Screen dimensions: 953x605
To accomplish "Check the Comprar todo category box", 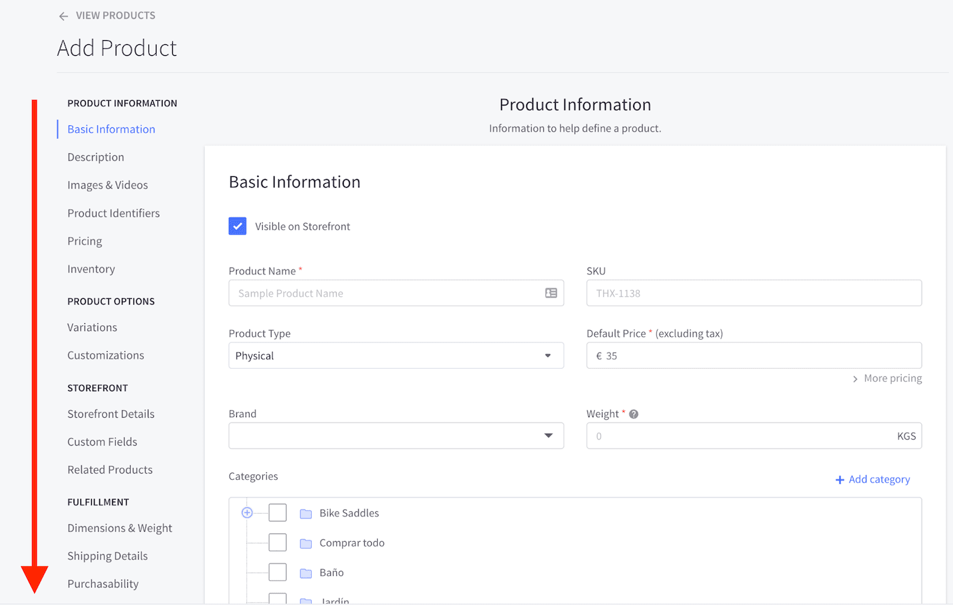I will click(278, 542).
